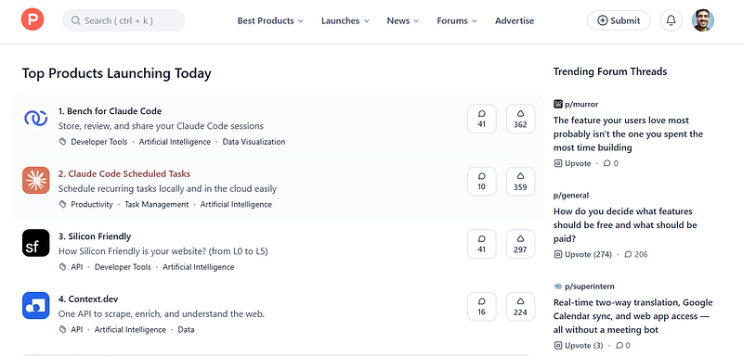The image size is (743, 356).
Task: Open Bench for Claude Code title link
Action: click(110, 111)
